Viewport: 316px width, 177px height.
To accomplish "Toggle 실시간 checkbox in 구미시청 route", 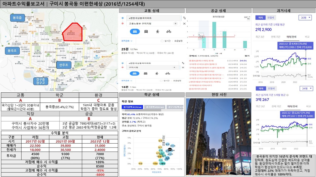I will 161,80.
